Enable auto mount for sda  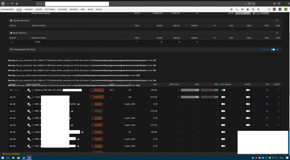coord(223,97)
